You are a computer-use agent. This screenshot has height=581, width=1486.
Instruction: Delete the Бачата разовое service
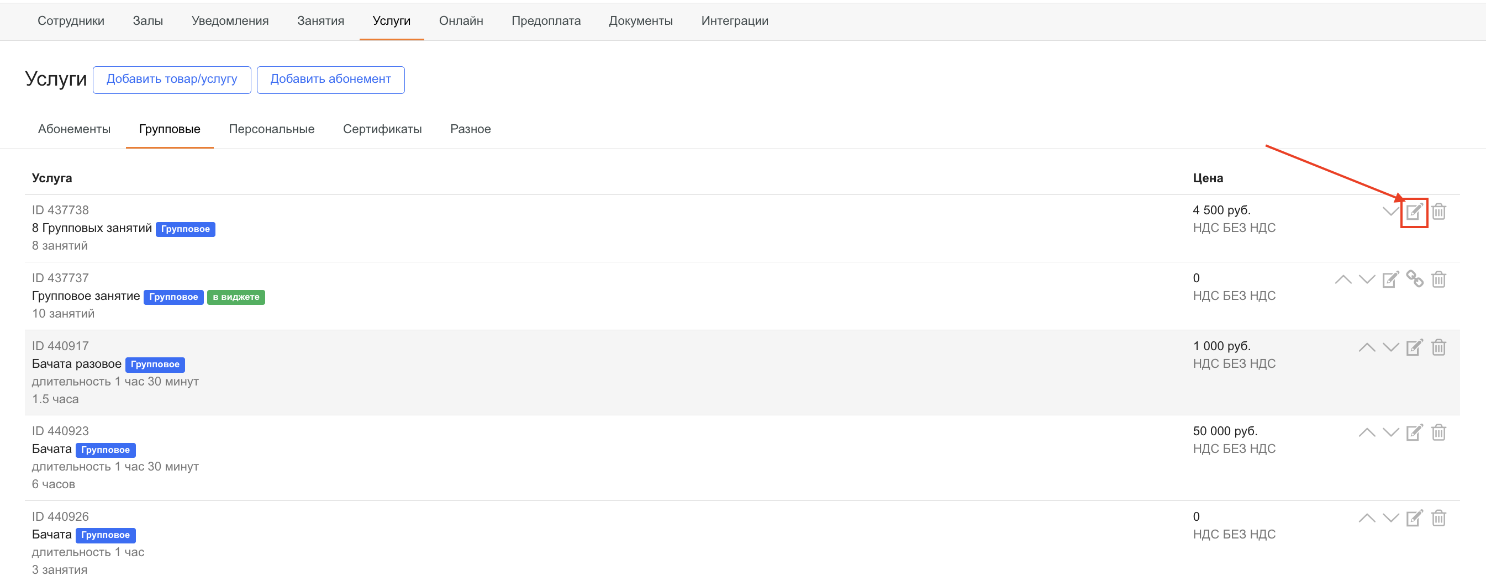coord(1438,347)
